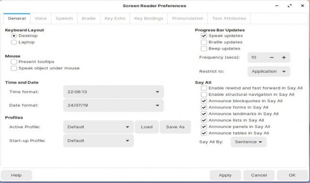This screenshot has height=183, width=310.
Task: Open the Date format dropdown
Action: click(114, 105)
